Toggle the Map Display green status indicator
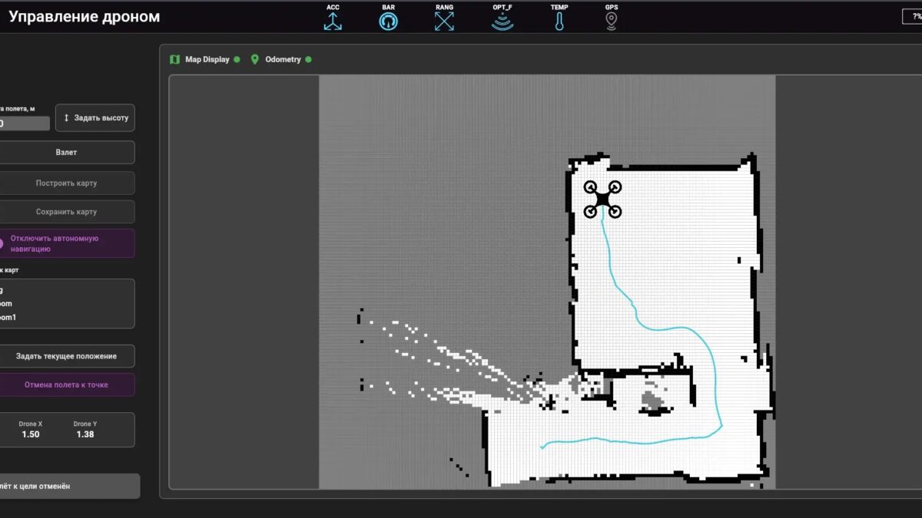 237,59
